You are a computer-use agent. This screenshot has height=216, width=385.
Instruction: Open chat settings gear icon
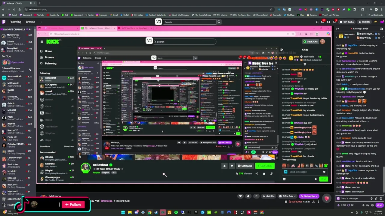pyautogui.click(x=372, y=205)
